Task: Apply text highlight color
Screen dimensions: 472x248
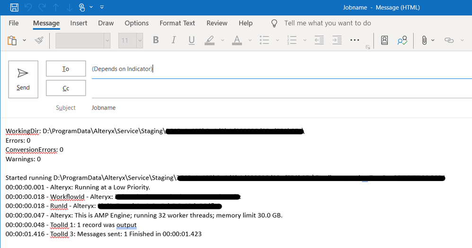Action: [210, 40]
